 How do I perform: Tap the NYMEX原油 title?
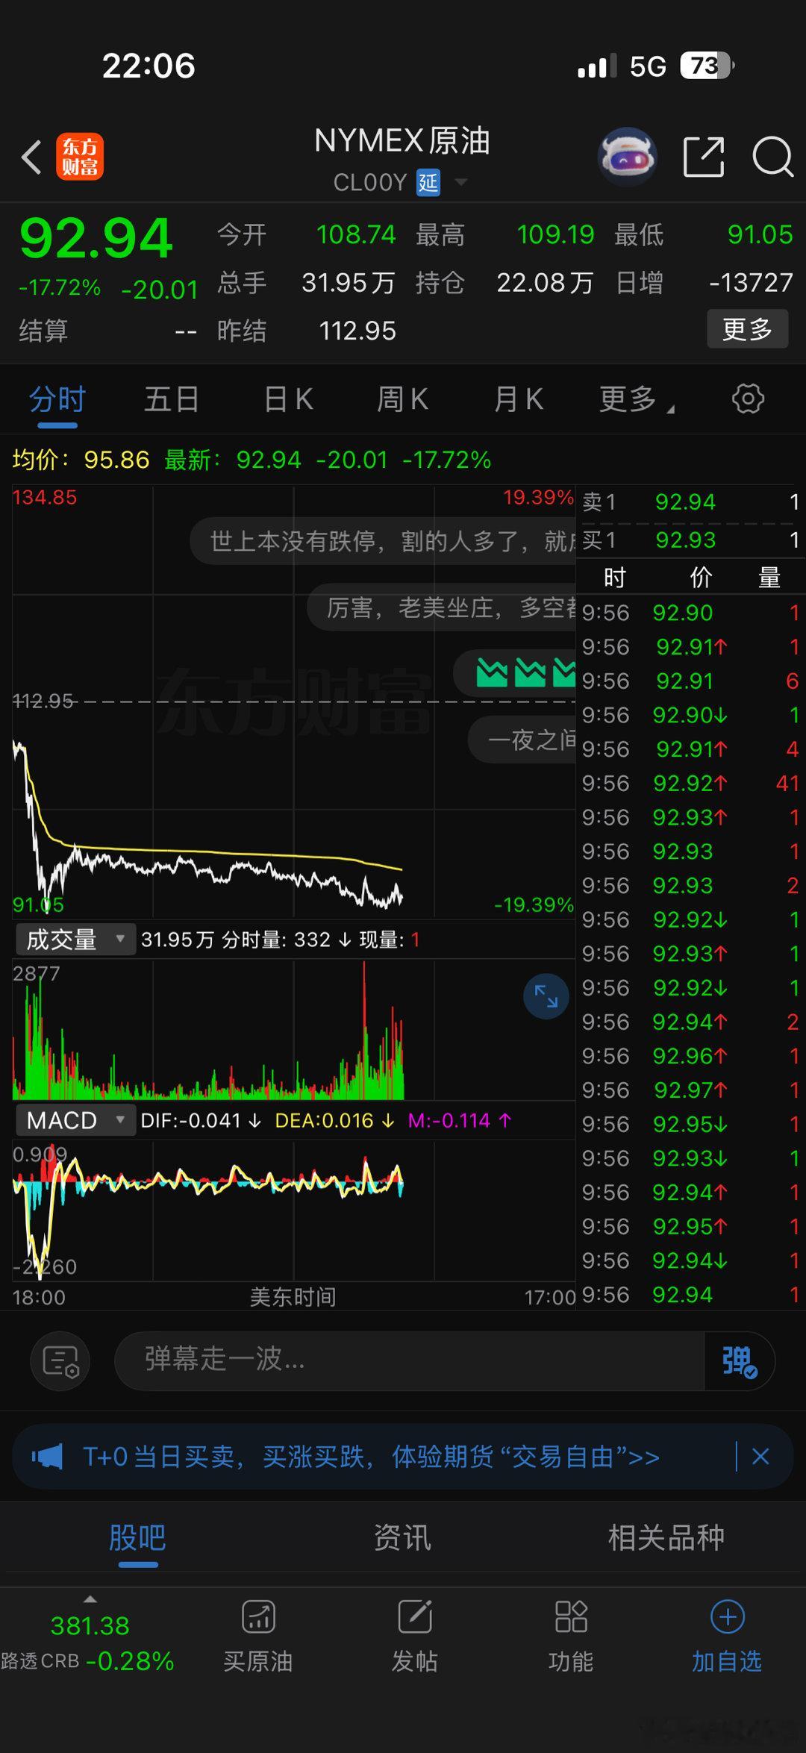pos(402,141)
